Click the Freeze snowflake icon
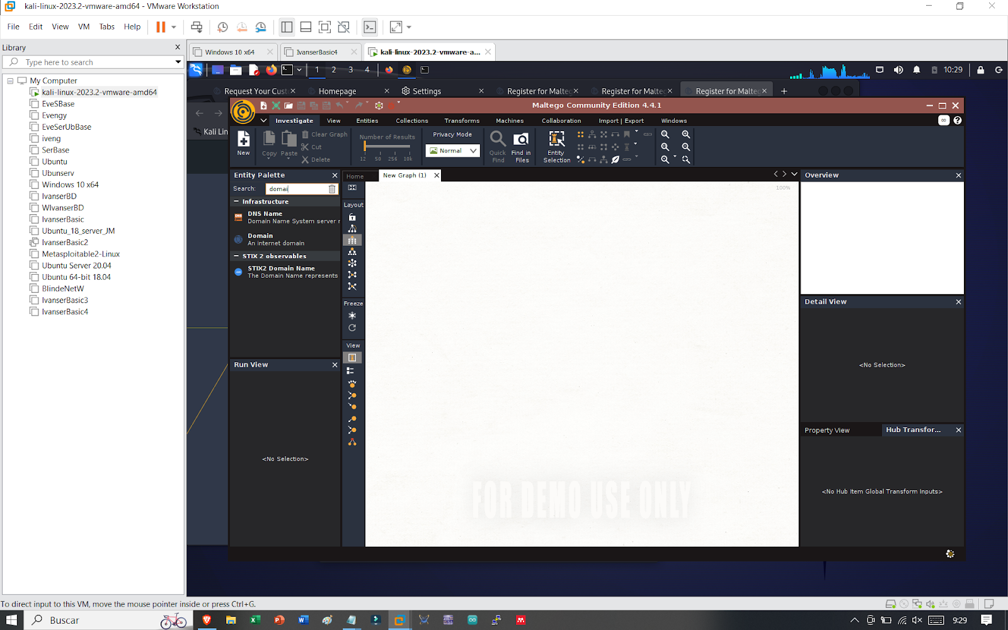 [x=352, y=315]
